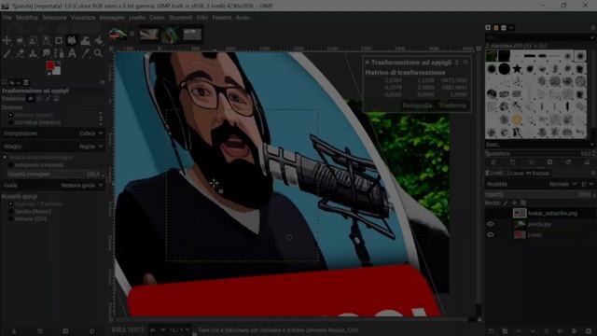Open the File menu
The image size is (597, 336).
pos(7,18)
